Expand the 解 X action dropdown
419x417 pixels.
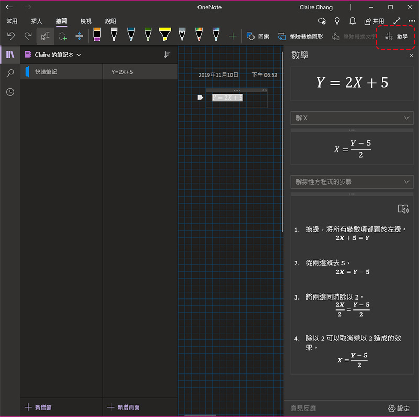(x=351, y=118)
